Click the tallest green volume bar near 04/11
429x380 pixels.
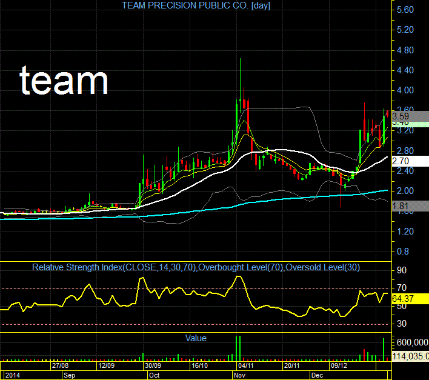click(240, 348)
